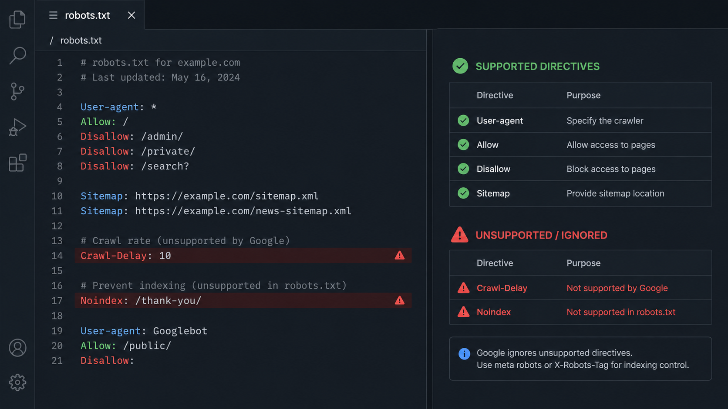Click the 'Last updated: May 16, 2024' comment
Viewport: 728px width, 409px height.
(160, 77)
